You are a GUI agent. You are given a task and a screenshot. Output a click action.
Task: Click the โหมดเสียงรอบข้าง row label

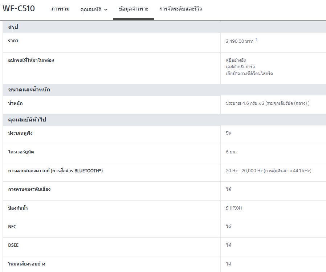click(x=27, y=264)
